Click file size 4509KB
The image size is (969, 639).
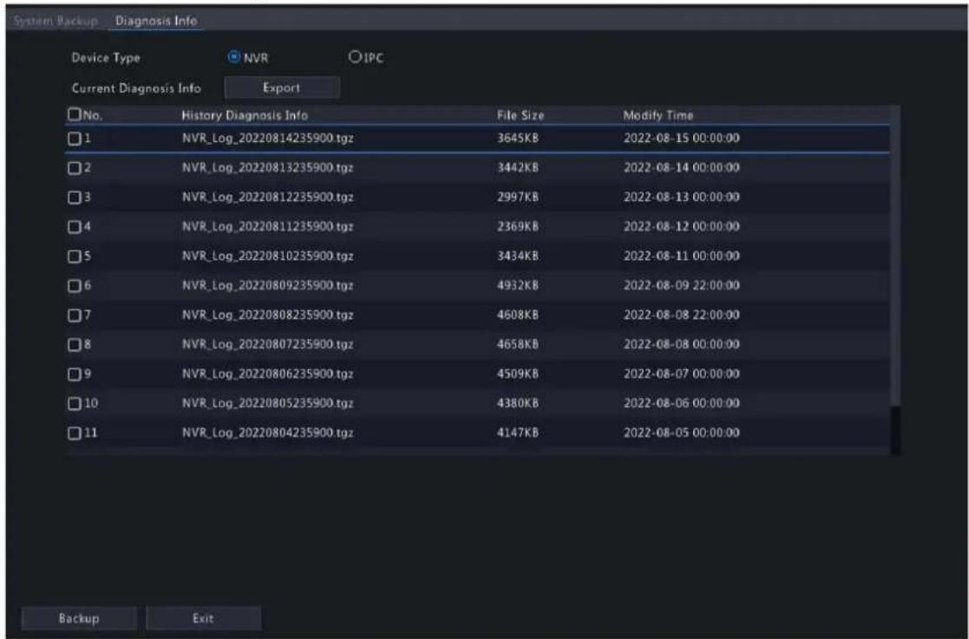(x=518, y=375)
